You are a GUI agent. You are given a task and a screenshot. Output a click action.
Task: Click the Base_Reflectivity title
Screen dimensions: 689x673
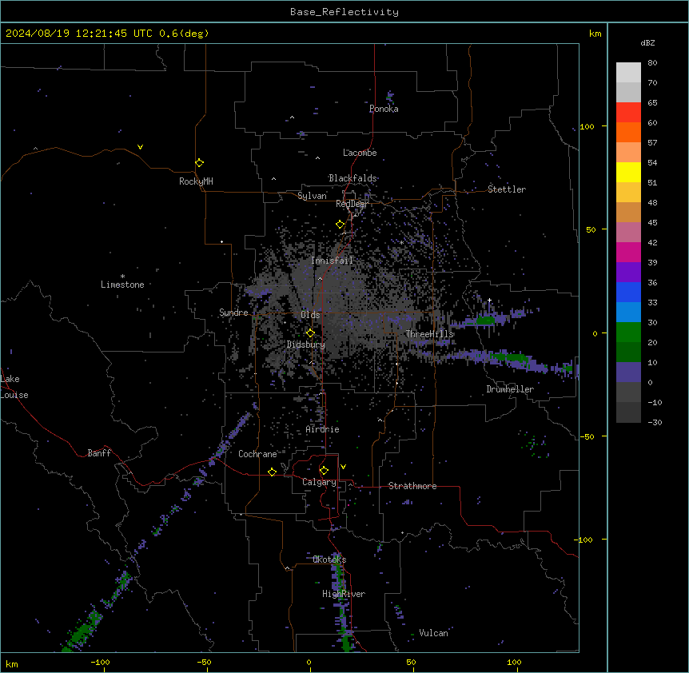pos(344,12)
